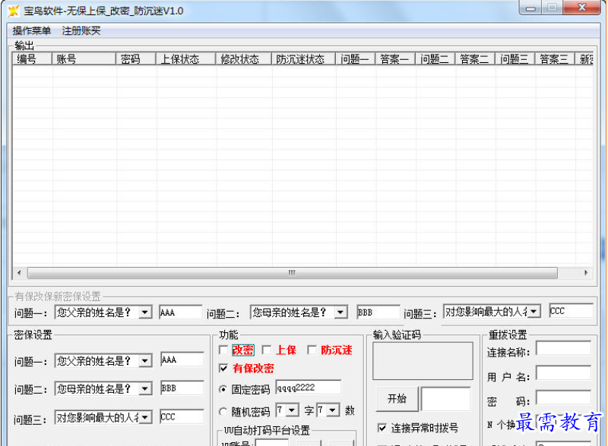608x446 pixels.
Task: Expand 问题一 dropdown in 有保改保新密保设置
Action: tap(145, 313)
